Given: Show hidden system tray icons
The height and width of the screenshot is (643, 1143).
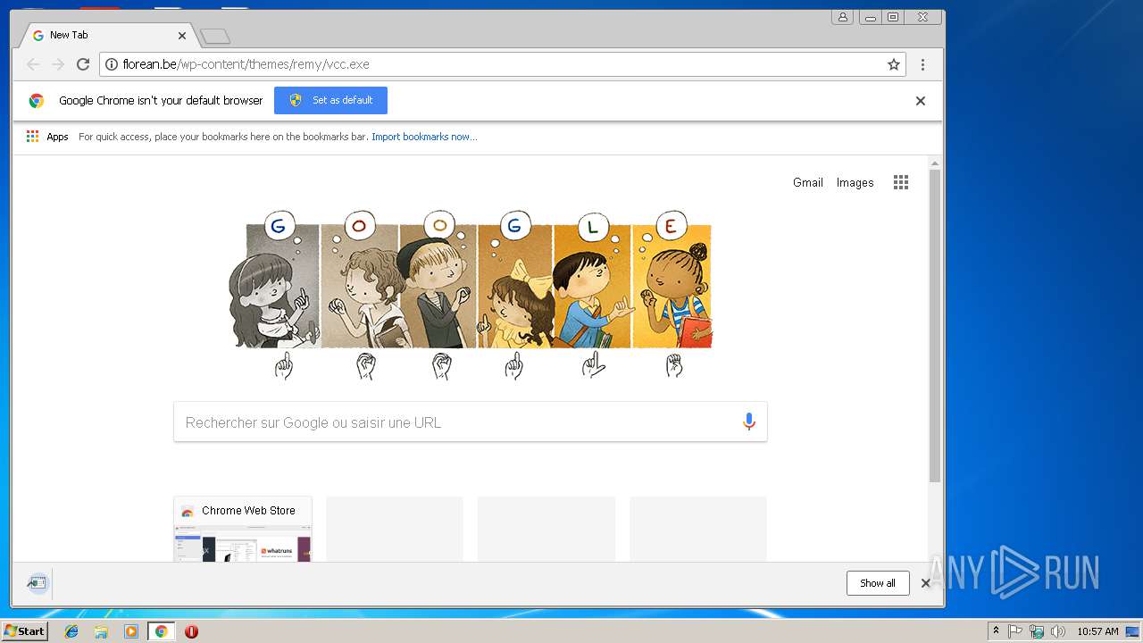Looking at the screenshot, I should click(x=996, y=631).
